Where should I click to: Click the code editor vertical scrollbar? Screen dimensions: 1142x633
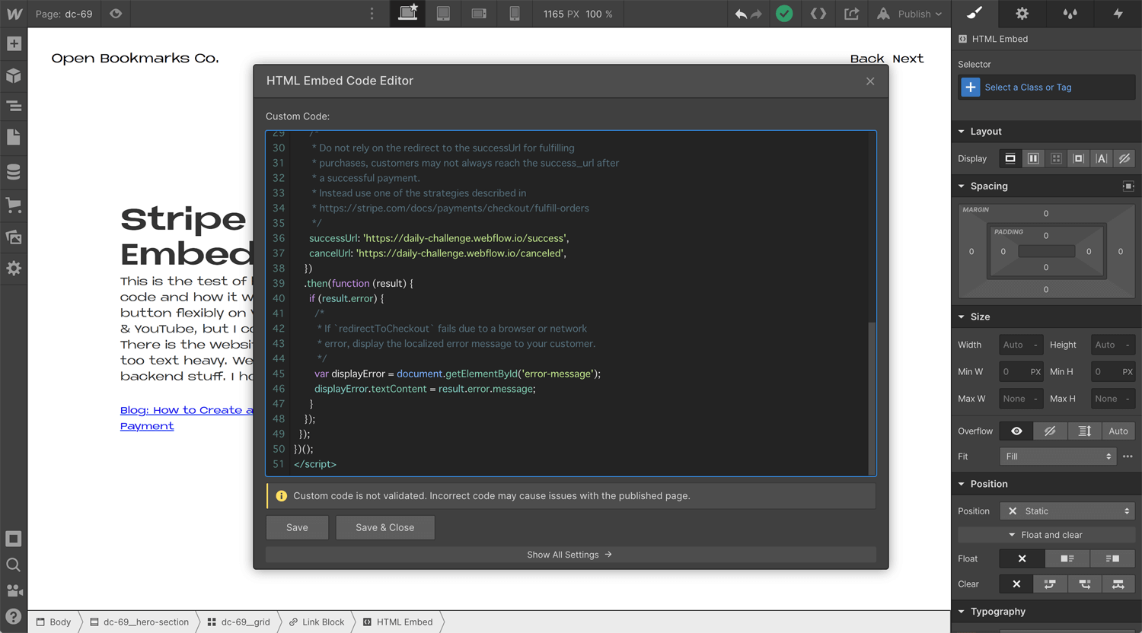[872, 398]
